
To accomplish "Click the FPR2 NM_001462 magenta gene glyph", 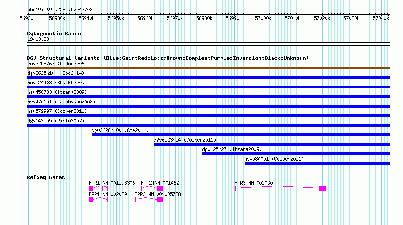I will coord(152,188).
